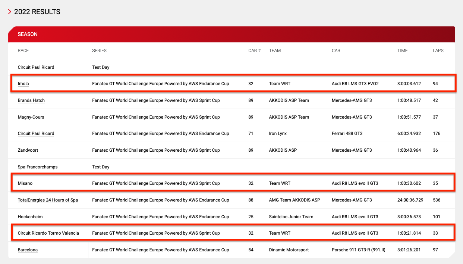This screenshot has width=463, height=264.
Task: Click the 2022 RESULTS heading
Action: [37, 12]
